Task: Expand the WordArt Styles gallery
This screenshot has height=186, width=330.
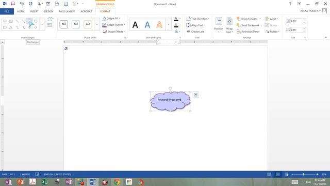Action: click(x=169, y=24)
